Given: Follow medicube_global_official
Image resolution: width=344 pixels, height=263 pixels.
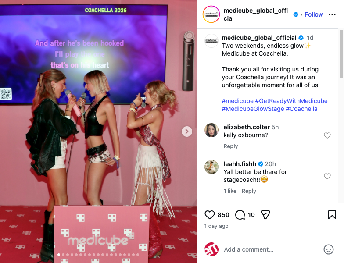Looking at the screenshot, I should 313,14.
